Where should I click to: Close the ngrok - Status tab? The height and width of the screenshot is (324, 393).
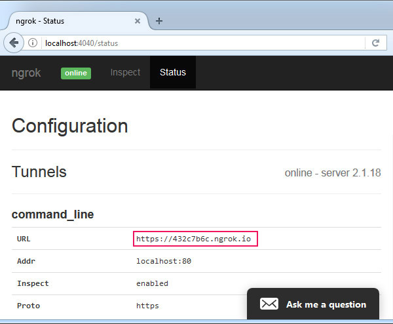pyautogui.click(x=138, y=21)
